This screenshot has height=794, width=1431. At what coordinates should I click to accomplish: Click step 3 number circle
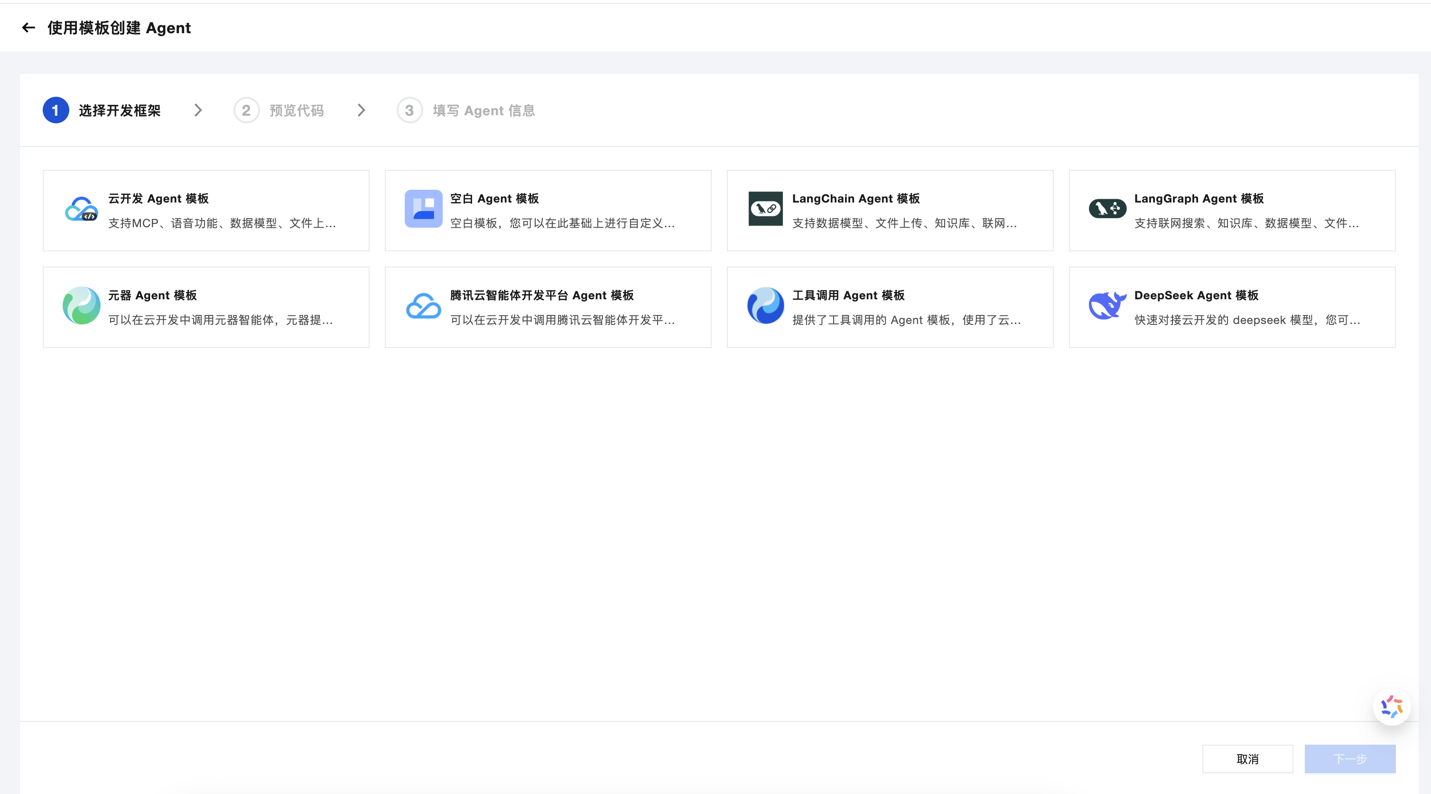[x=409, y=111]
